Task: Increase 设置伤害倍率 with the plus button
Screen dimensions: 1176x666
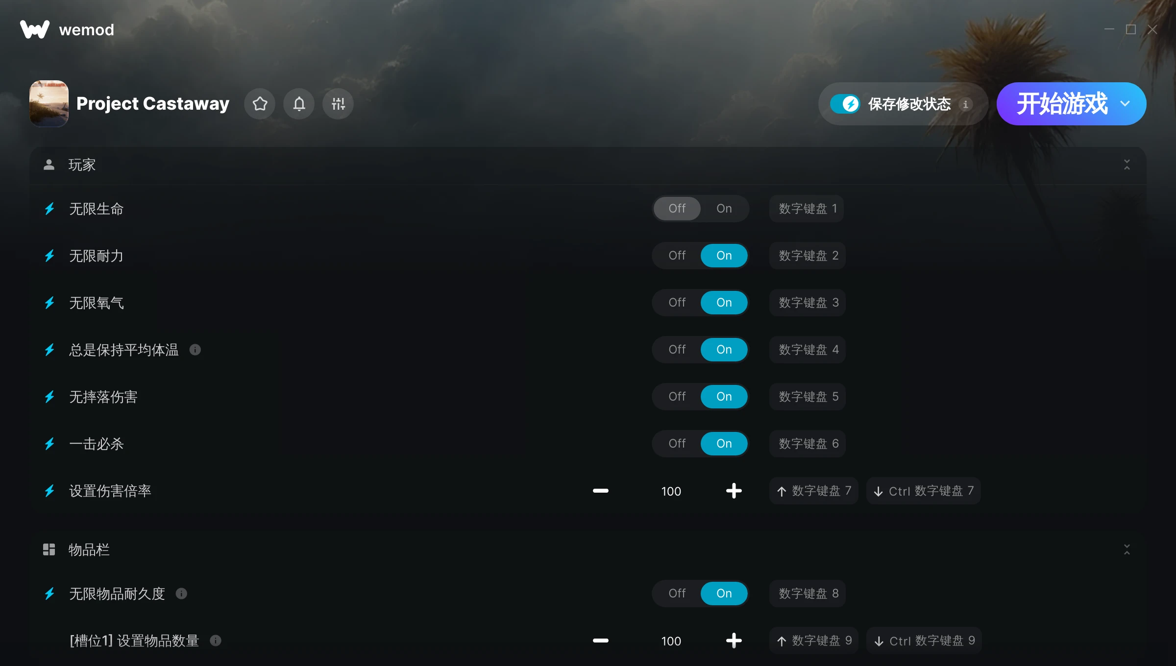Action: [x=734, y=491]
